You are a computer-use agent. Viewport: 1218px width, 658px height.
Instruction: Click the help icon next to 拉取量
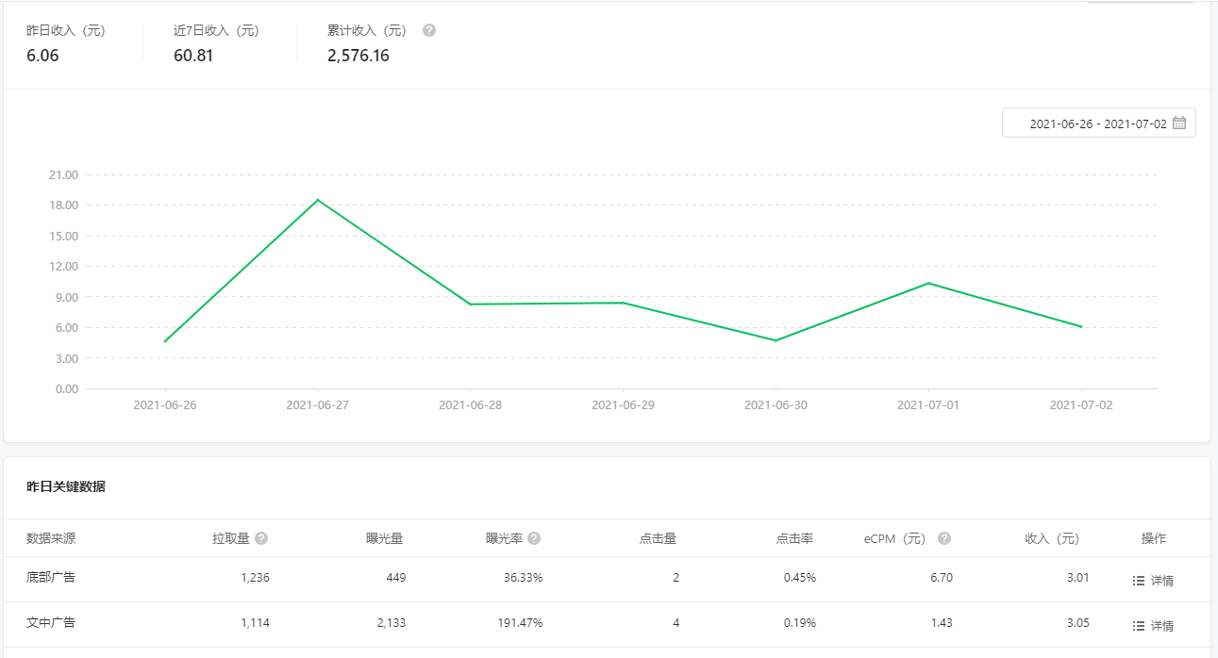261,538
